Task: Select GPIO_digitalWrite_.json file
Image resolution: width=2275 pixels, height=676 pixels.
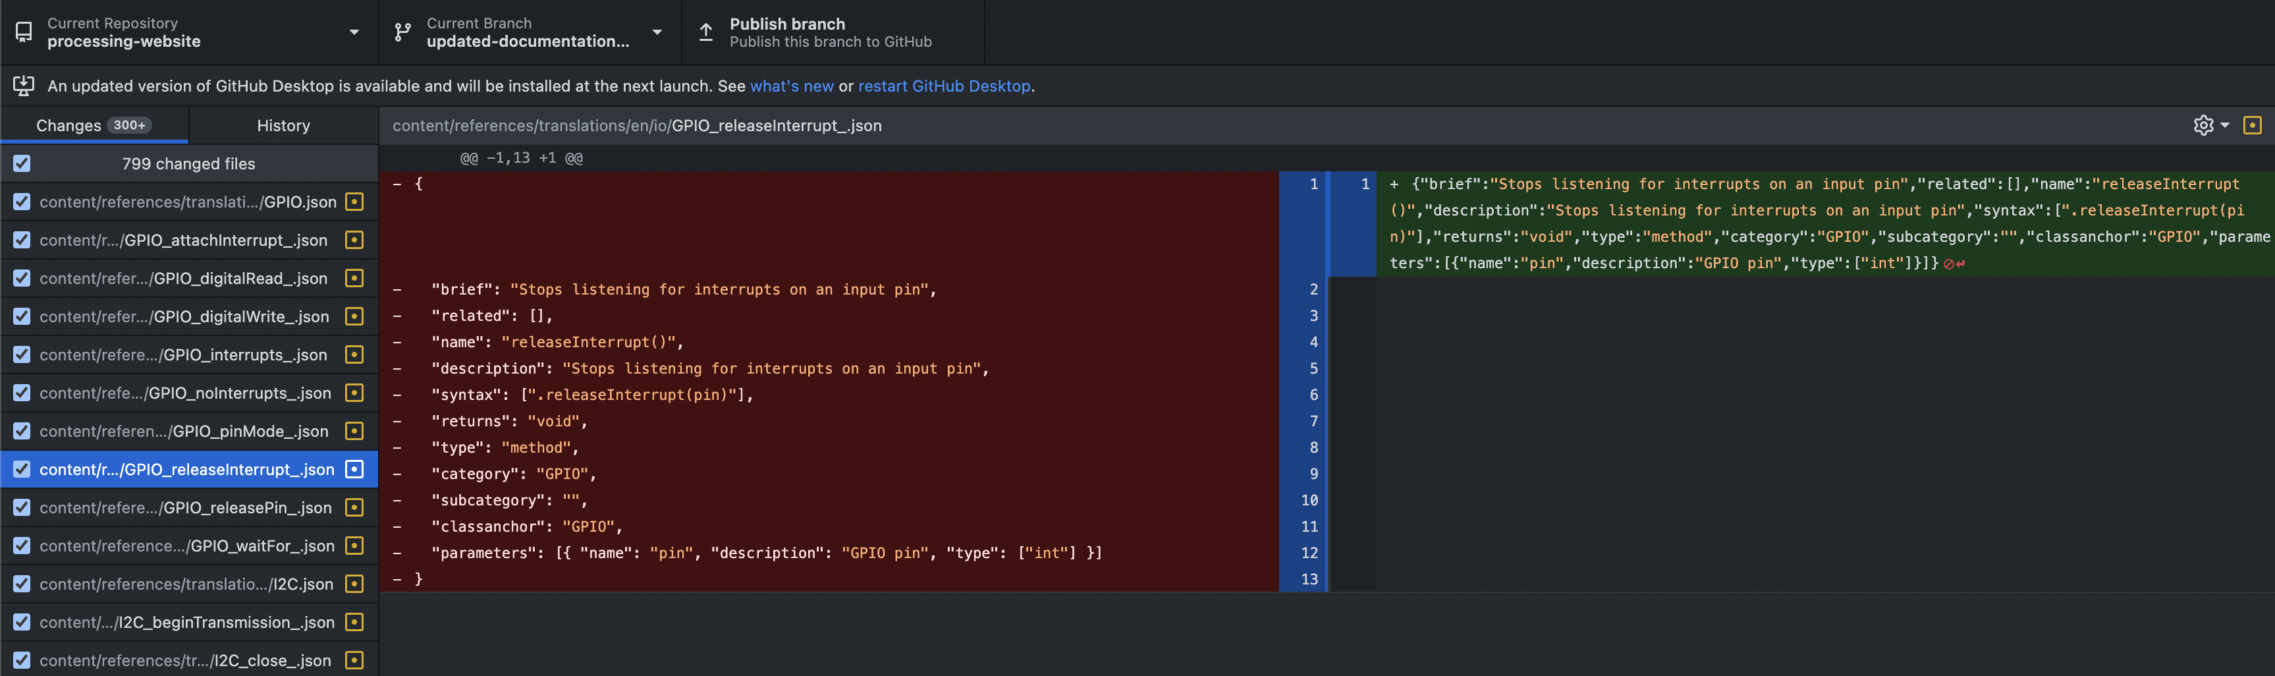Action: (x=189, y=316)
